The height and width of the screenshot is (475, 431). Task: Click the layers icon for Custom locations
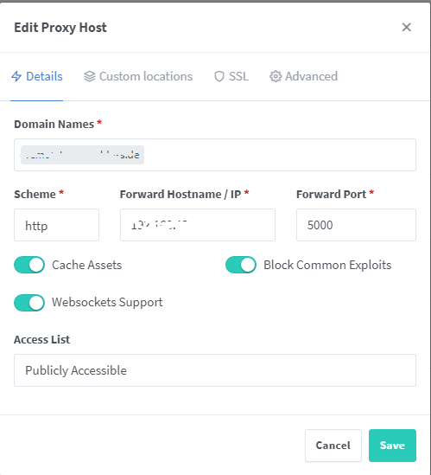(x=90, y=76)
